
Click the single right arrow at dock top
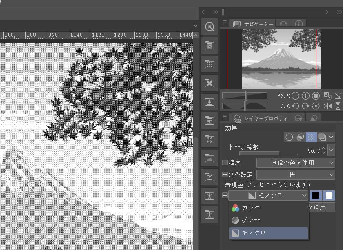click(x=327, y=12)
